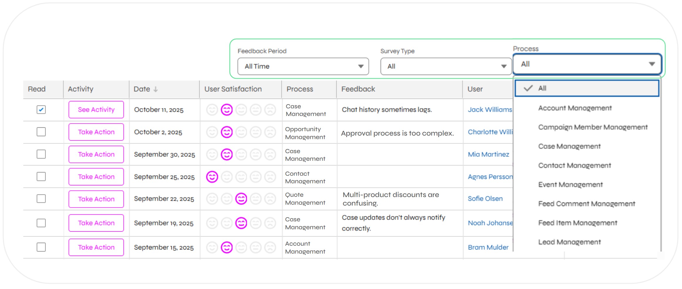
Task: Open Mia Martinez's user link
Action: tap(488, 155)
